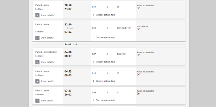Image resolution: width=216 pixels, height=107 pixels.
Task: Click the crossed-out cart icon for the 06:53 train
Action: pyautogui.click(x=138, y=75)
